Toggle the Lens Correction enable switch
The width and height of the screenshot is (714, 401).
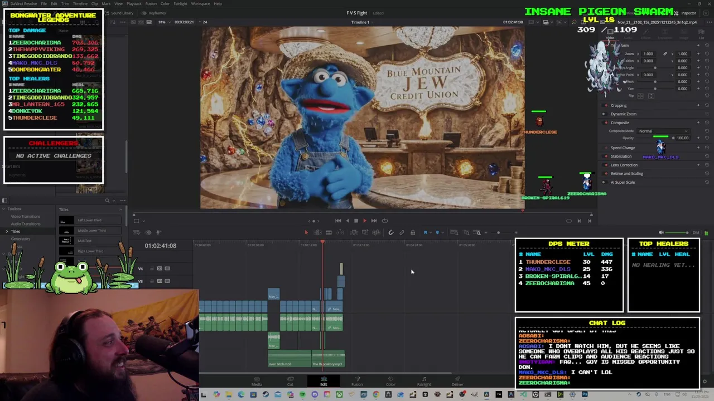(606, 165)
